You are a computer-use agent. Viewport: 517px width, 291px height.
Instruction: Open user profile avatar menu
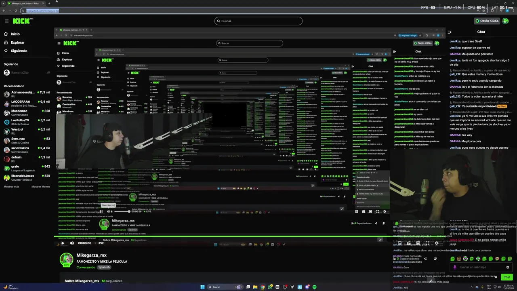coord(505,21)
